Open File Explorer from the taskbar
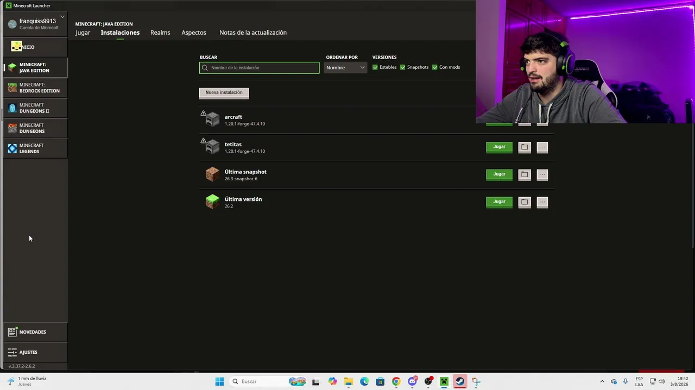 click(x=349, y=381)
